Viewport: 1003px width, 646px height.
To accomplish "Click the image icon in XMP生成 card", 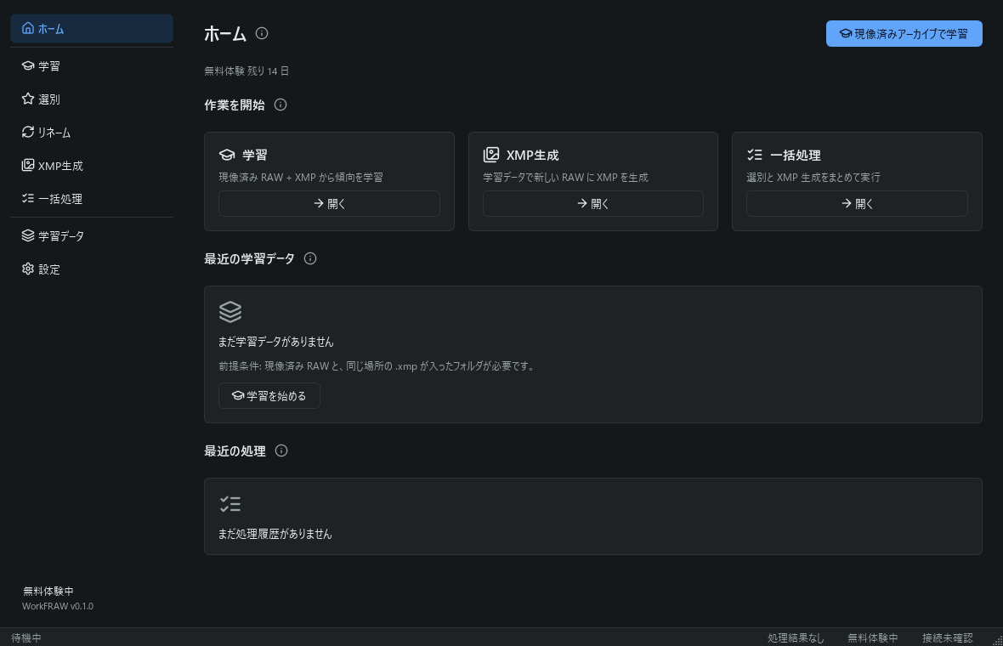I will 490,154.
